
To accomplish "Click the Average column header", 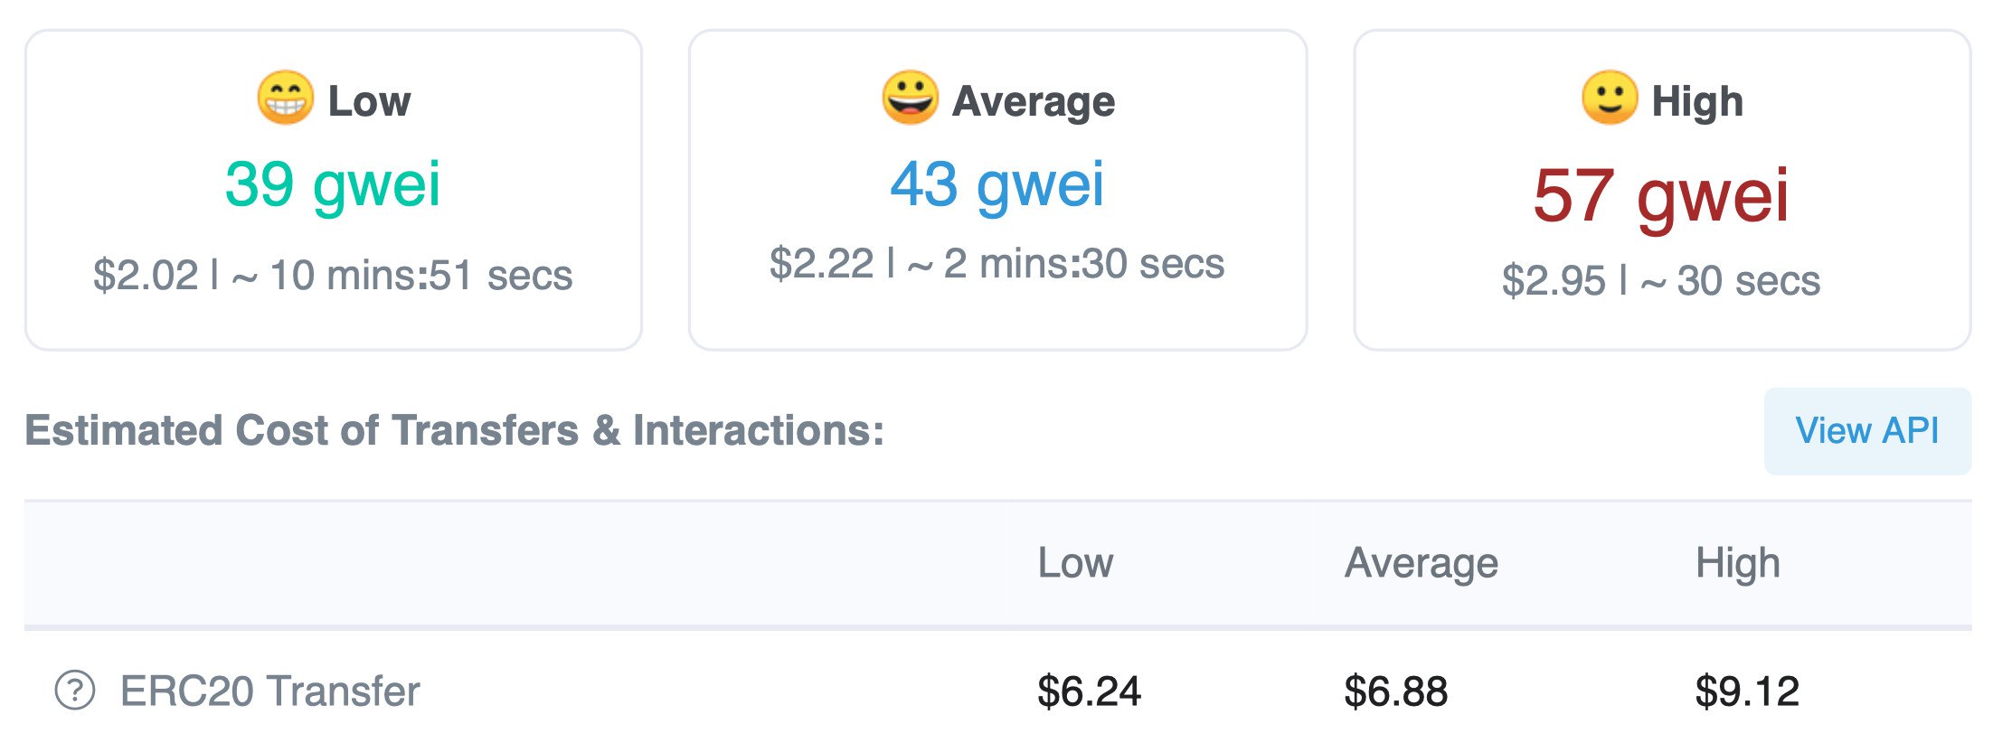I will [1422, 564].
